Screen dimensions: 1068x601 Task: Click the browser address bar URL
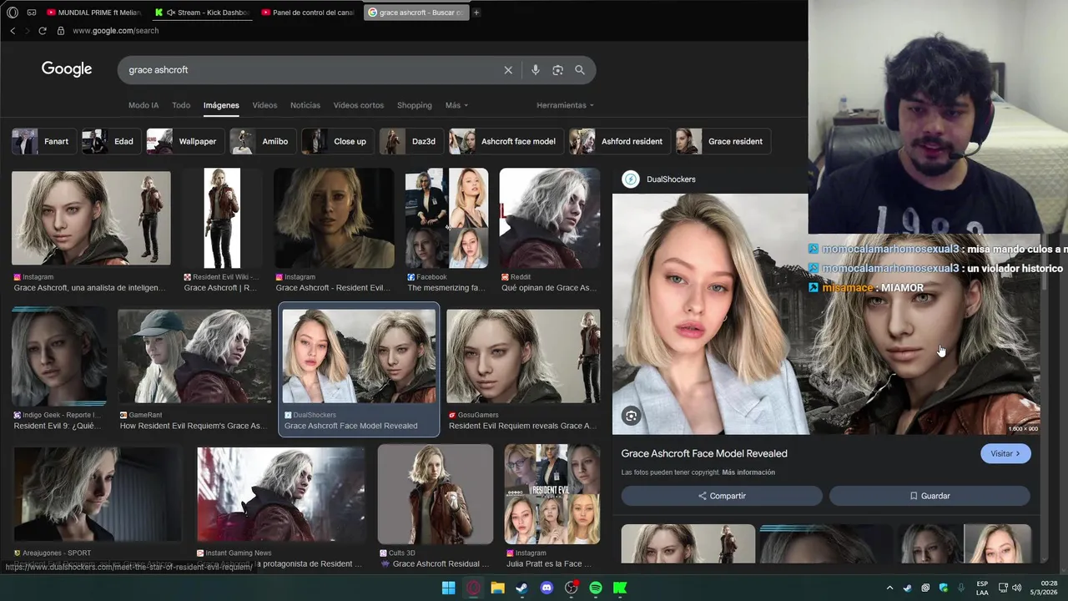[x=115, y=31]
